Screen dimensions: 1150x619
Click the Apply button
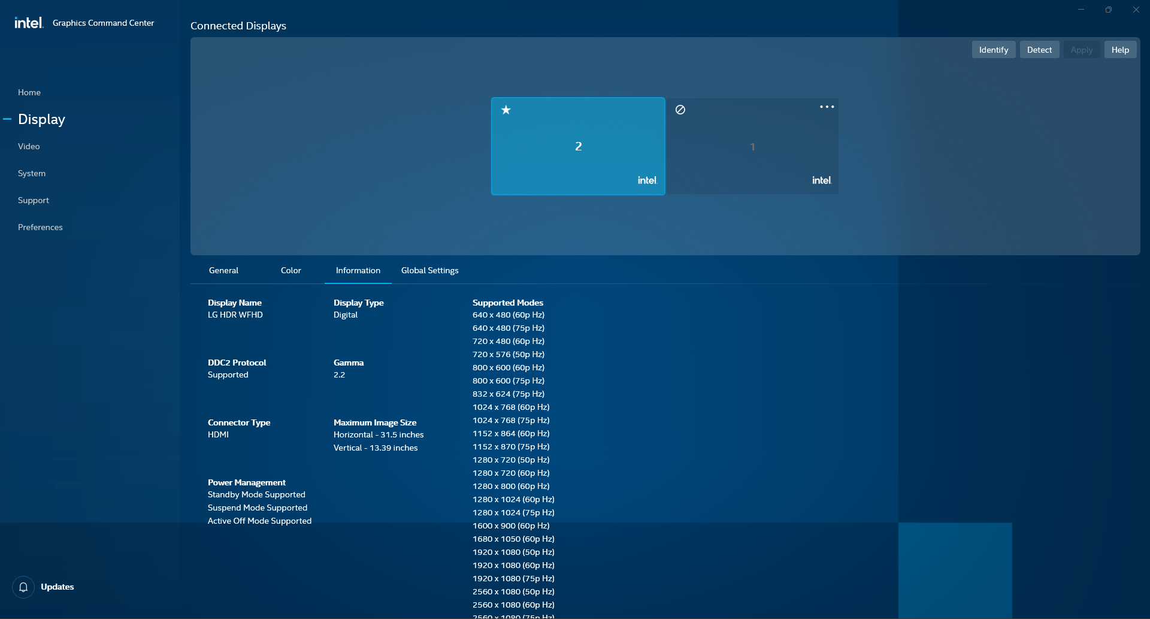(1082, 50)
